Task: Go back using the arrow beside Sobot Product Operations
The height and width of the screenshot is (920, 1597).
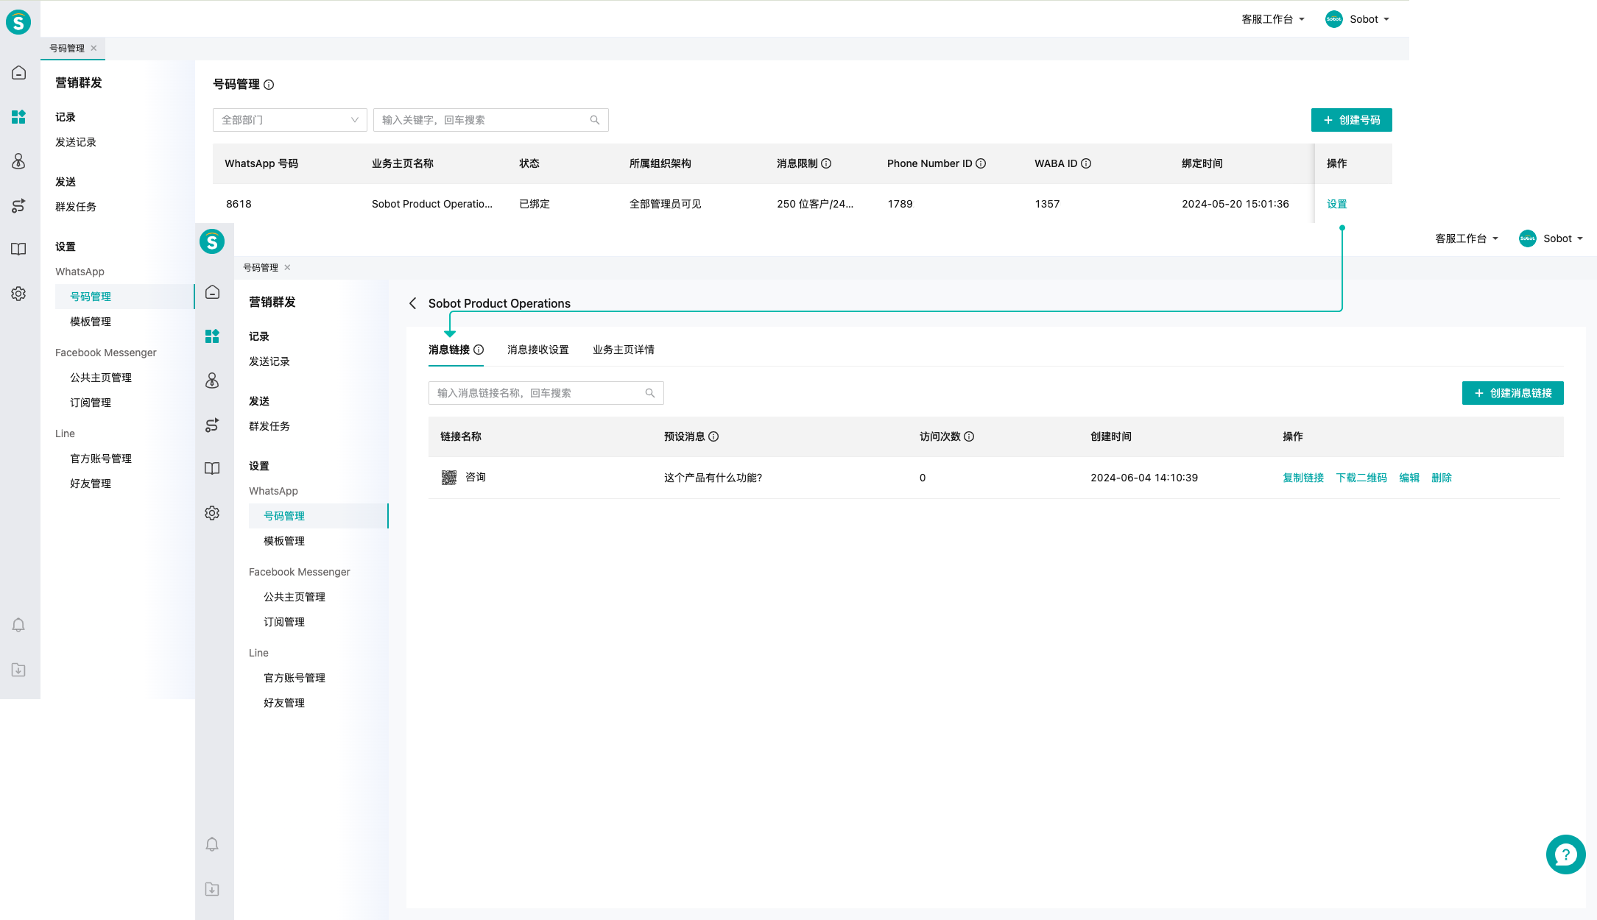Action: pyautogui.click(x=413, y=303)
